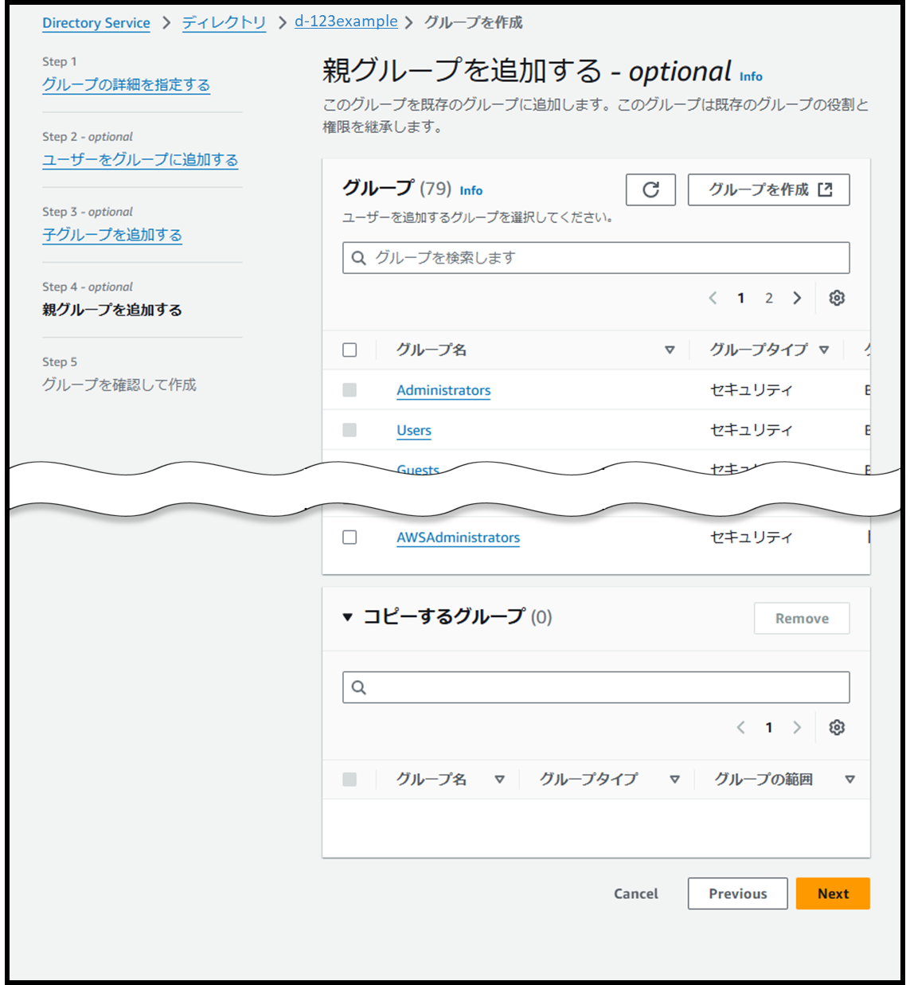The image size is (910, 985).
Task: Click select-all checkbox in copy groups table
Action: point(350,779)
